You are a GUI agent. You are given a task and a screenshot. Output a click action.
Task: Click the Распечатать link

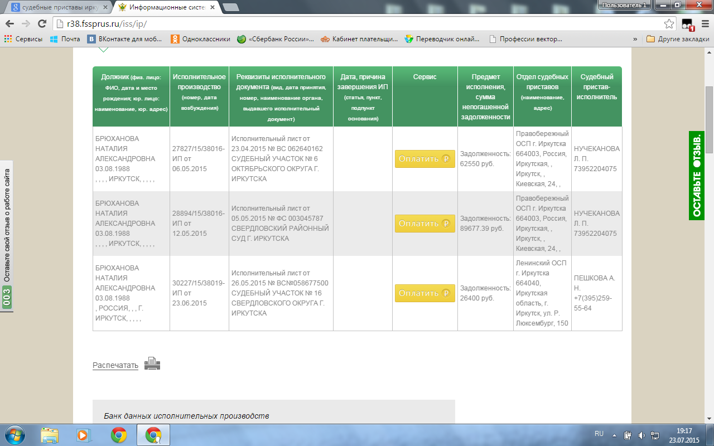(115, 365)
